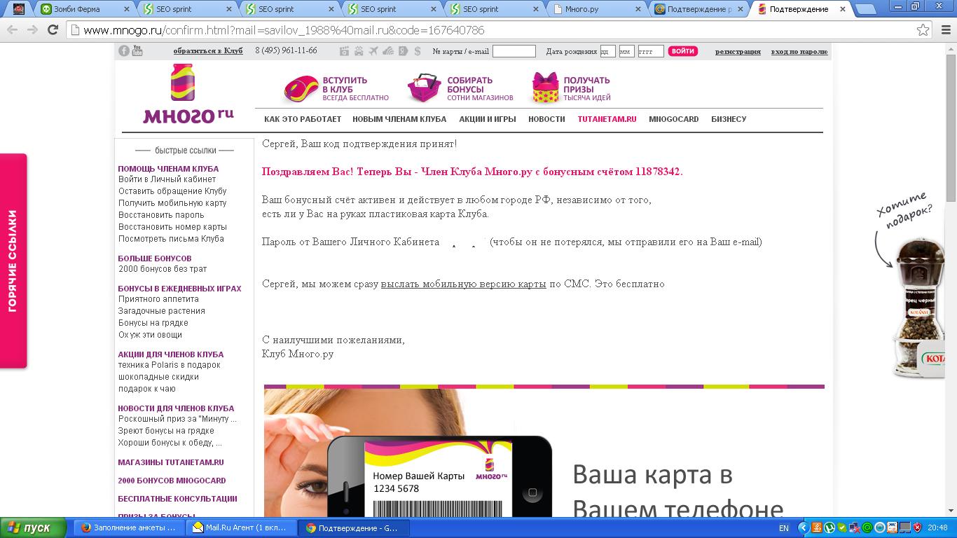Open the MNOGOCARD menu item
Screen dimensions: 957x538
(x=674, y=119)
